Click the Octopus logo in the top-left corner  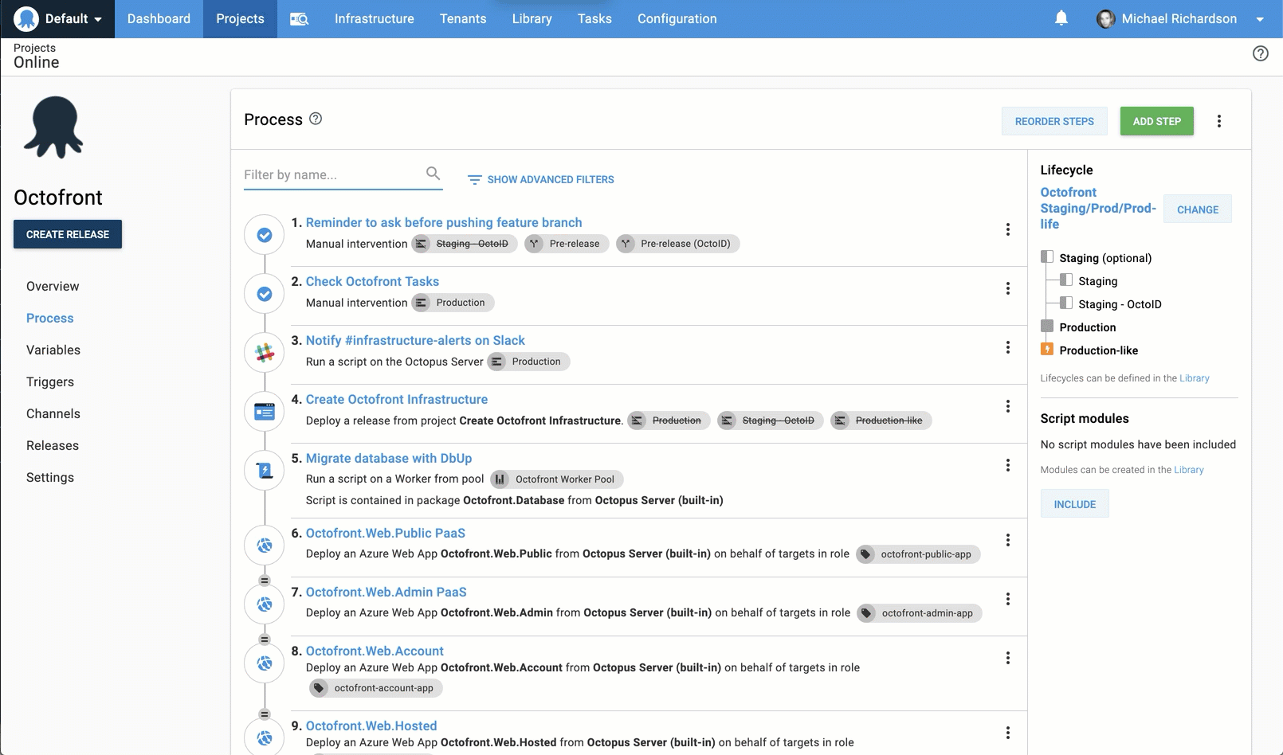[26, 18]
